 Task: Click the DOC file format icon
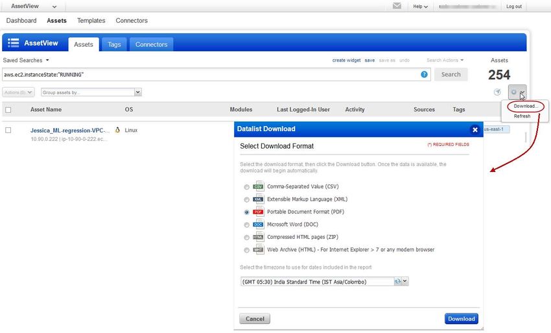pos(258,224)
